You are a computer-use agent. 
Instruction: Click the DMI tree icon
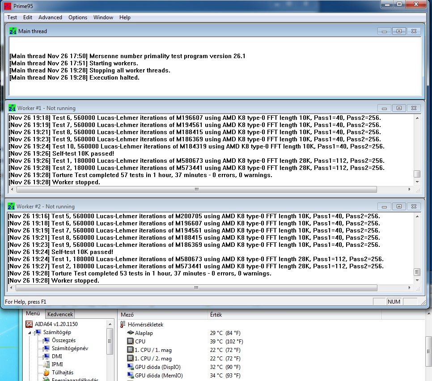47,356
